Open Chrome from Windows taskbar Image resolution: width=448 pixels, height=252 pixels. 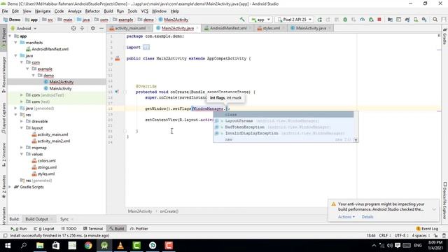pos(88,246)
